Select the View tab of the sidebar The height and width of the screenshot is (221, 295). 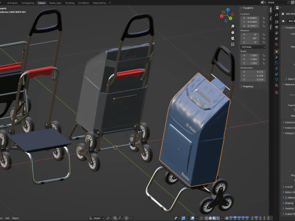click(271, 26)
